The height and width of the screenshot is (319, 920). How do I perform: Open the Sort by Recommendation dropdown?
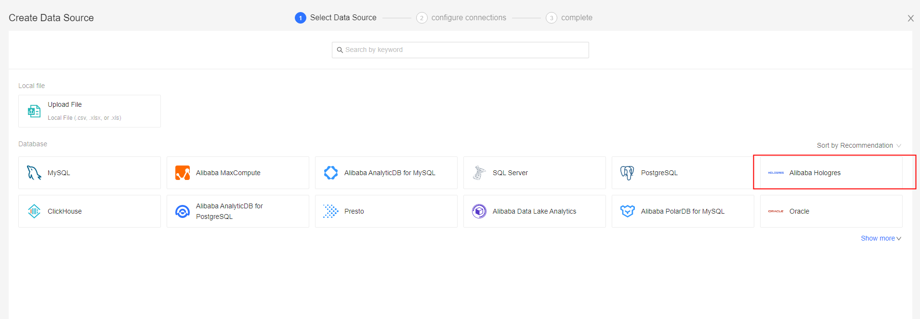point(859,145)
